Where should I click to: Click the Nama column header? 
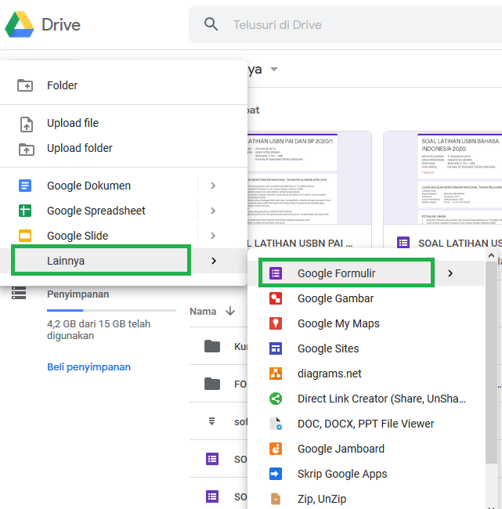coord(203,312)
